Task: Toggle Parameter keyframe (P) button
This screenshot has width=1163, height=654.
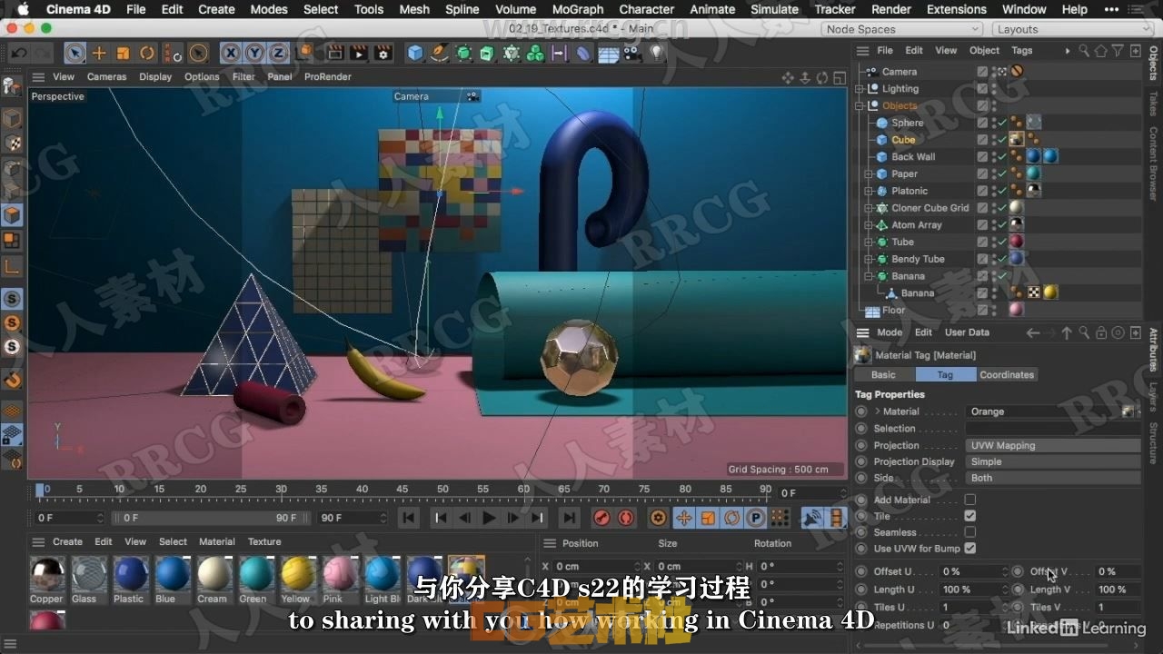Action: pyautogui.click(x=755, y=518)
